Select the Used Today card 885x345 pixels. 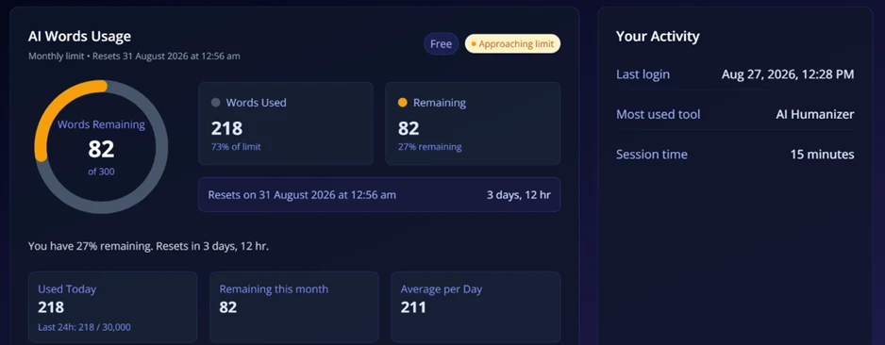point(113,307)
